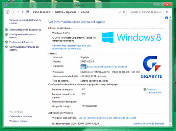This screenshot has width=176, height=131.
Task: Click the magnifier search icon
Action: (x=167, y=12)
